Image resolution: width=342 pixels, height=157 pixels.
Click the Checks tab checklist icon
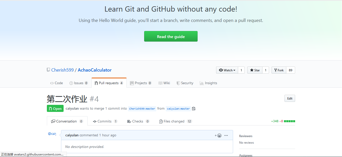(x=129, y=121)
